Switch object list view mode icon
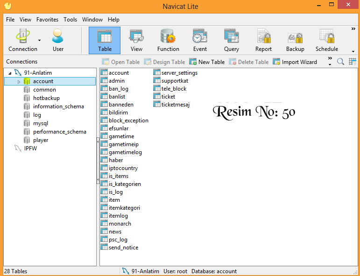 coord(352,62)
